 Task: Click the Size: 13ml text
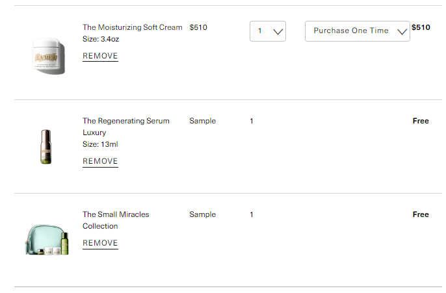(x=100, y=144)
